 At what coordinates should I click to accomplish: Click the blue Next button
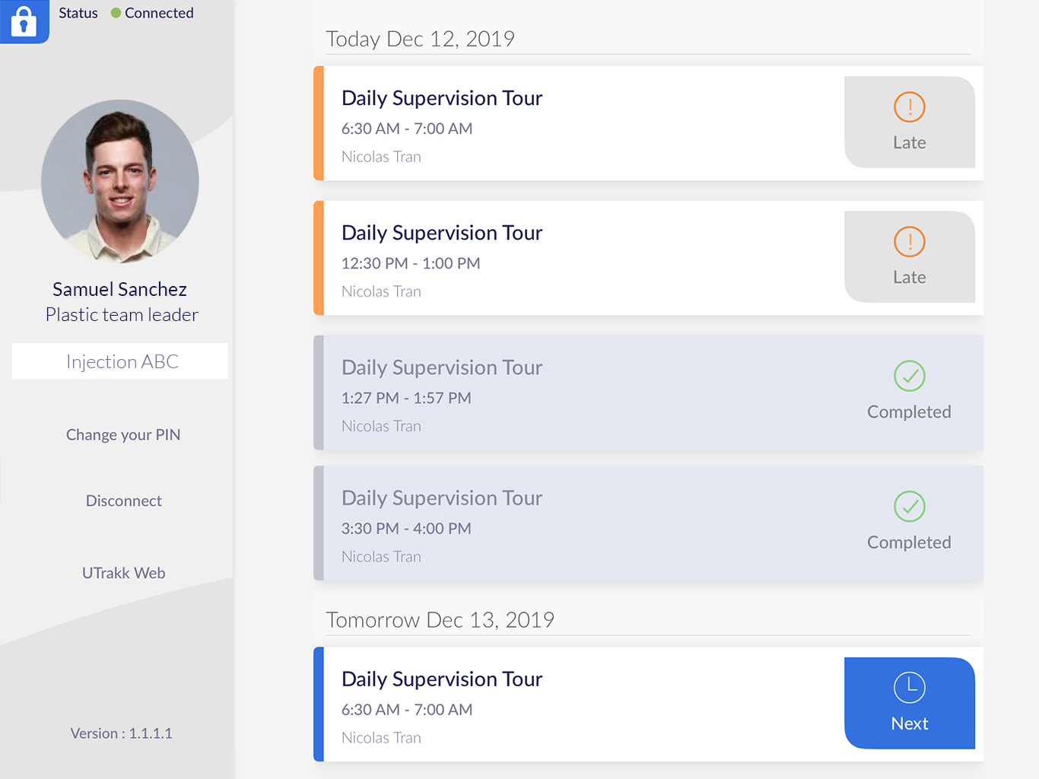coord(910,703)
